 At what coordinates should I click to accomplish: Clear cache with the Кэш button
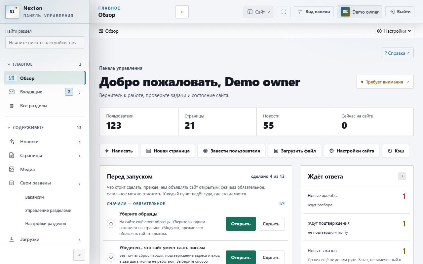[395, 150]
